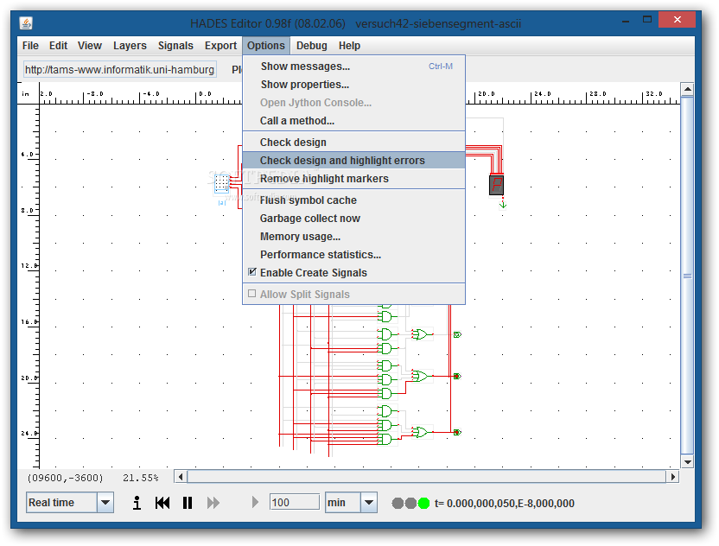Click the cursor coordinates (09600,-3600)

65,478
